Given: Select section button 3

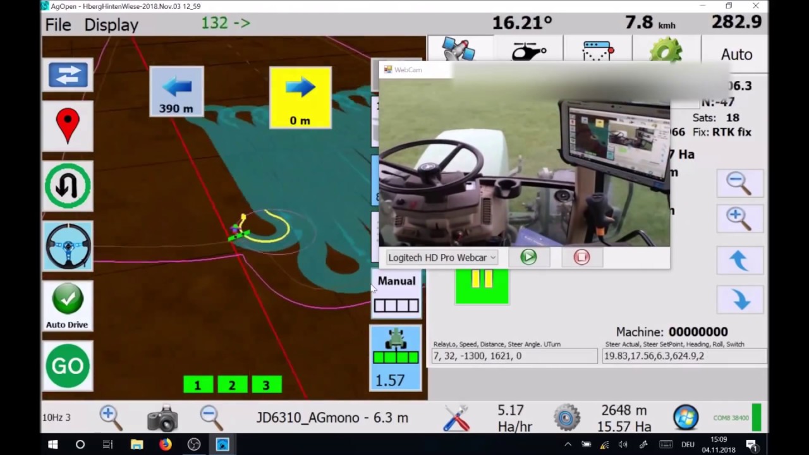Looking at the screenshot, I should coord(266,385).
